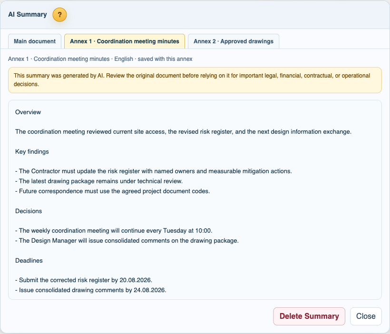Open the Annex 2 Approved drawings tab

(234, 41)
